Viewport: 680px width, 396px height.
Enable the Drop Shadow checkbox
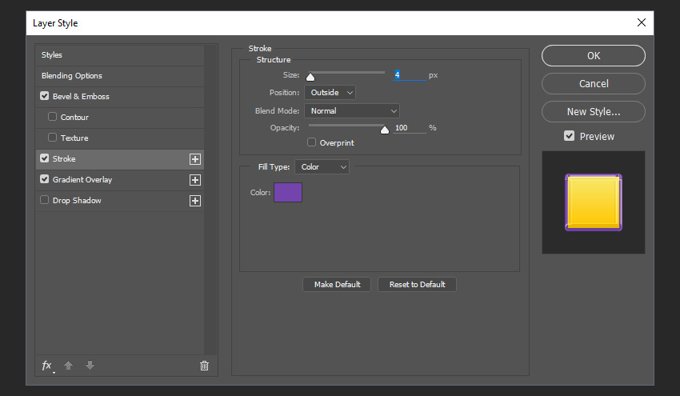(x=45, y=201)
